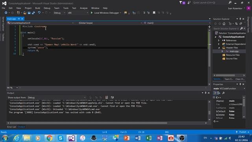This screenshot has height=142, width=252.
Task: Click Sync with Active Document icon in Solution Explorer
Action: tap(236, 24)
